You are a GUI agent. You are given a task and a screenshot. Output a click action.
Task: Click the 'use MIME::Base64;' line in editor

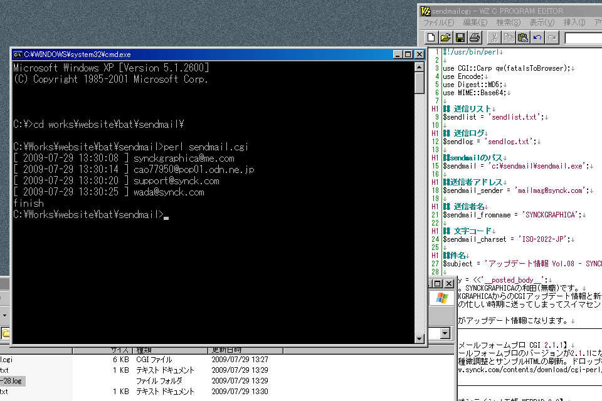click(476, 93)
